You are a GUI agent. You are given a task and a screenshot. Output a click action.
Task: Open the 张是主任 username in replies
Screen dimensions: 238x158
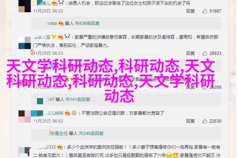point(59,133)
